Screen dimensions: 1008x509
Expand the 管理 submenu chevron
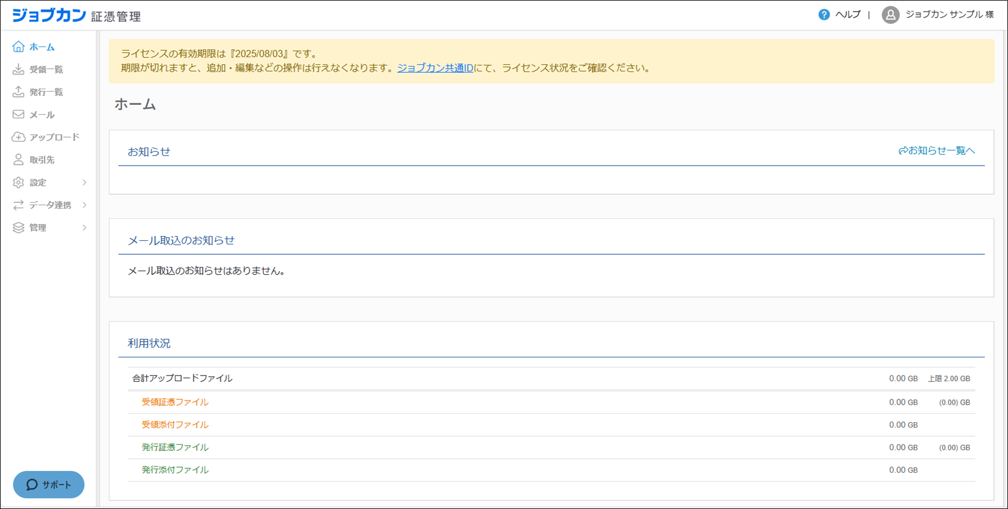85,228
